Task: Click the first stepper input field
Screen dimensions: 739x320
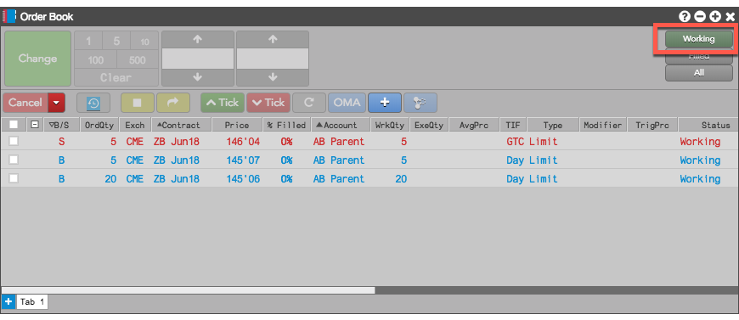Action: pyautogui.click(x=197, y=59)
